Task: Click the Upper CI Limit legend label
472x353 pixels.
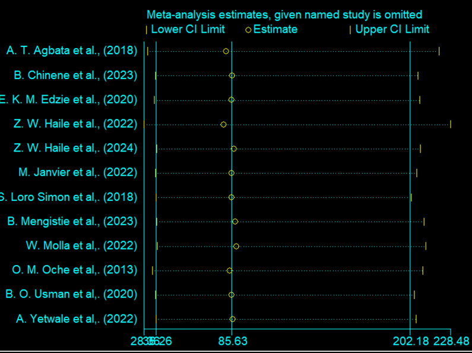Action: pyautogui.click(x=392, y=29)
